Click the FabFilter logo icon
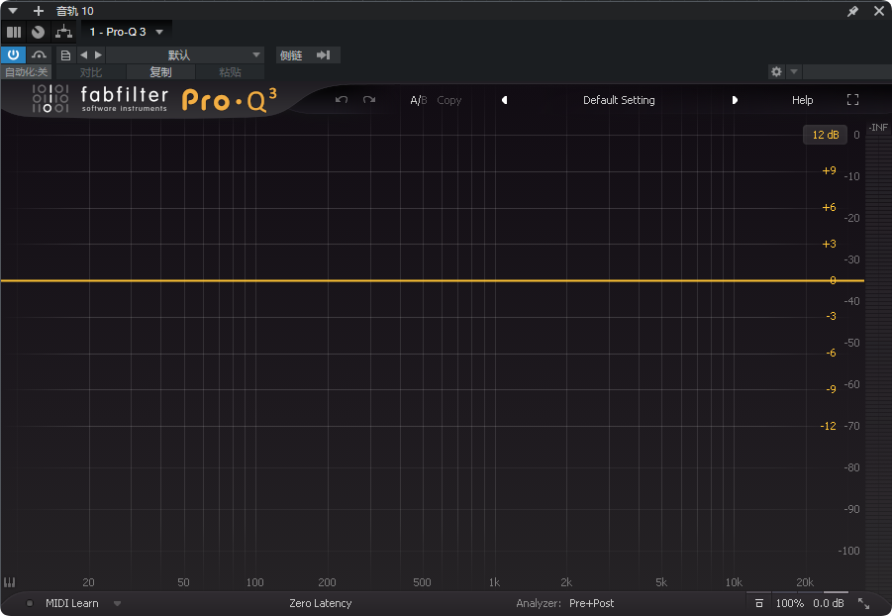This screenshot has height=616, width=892. pyautogui.click(x=50, y=98)
